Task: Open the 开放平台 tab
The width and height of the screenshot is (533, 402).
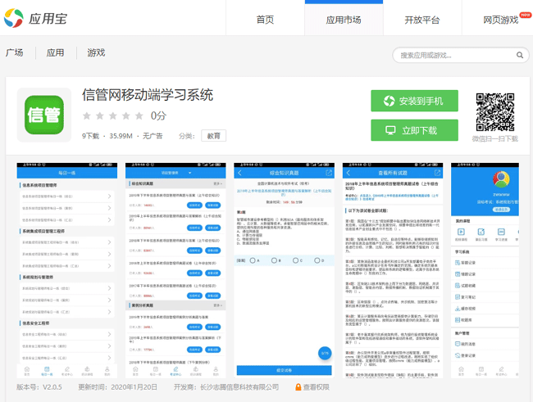Action: click(x=422, y=19)
